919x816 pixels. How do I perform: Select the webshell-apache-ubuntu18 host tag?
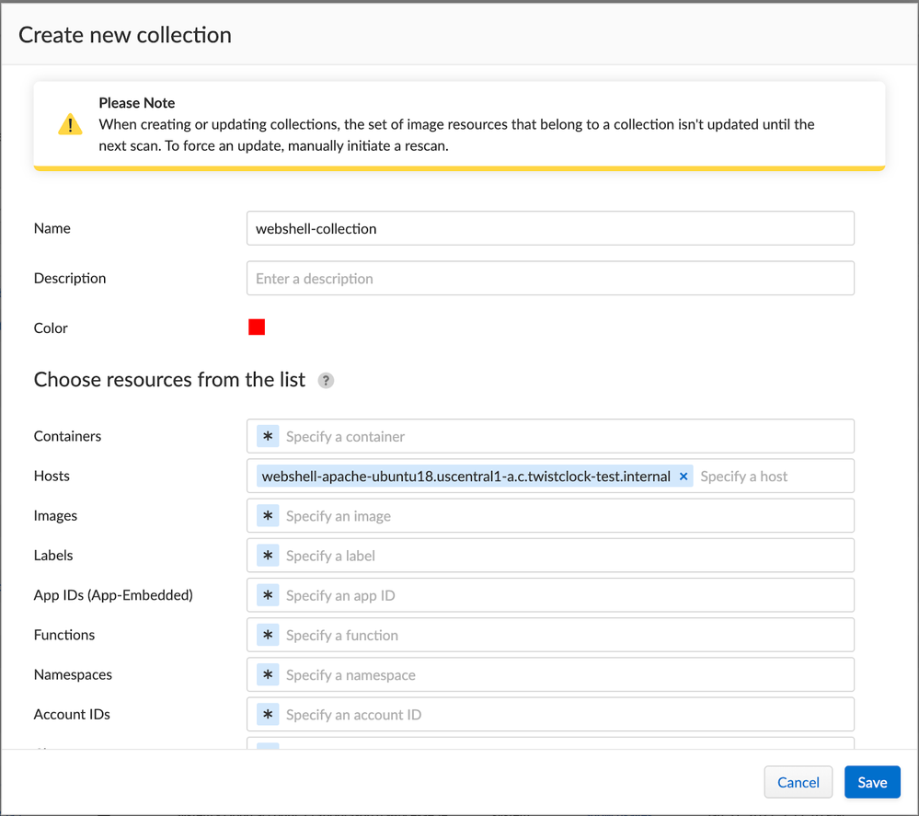(x=465, y=477)
